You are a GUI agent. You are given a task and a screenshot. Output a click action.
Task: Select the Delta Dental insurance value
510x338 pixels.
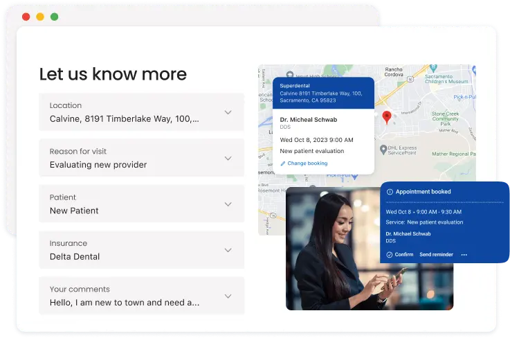(x=75, y=256)
